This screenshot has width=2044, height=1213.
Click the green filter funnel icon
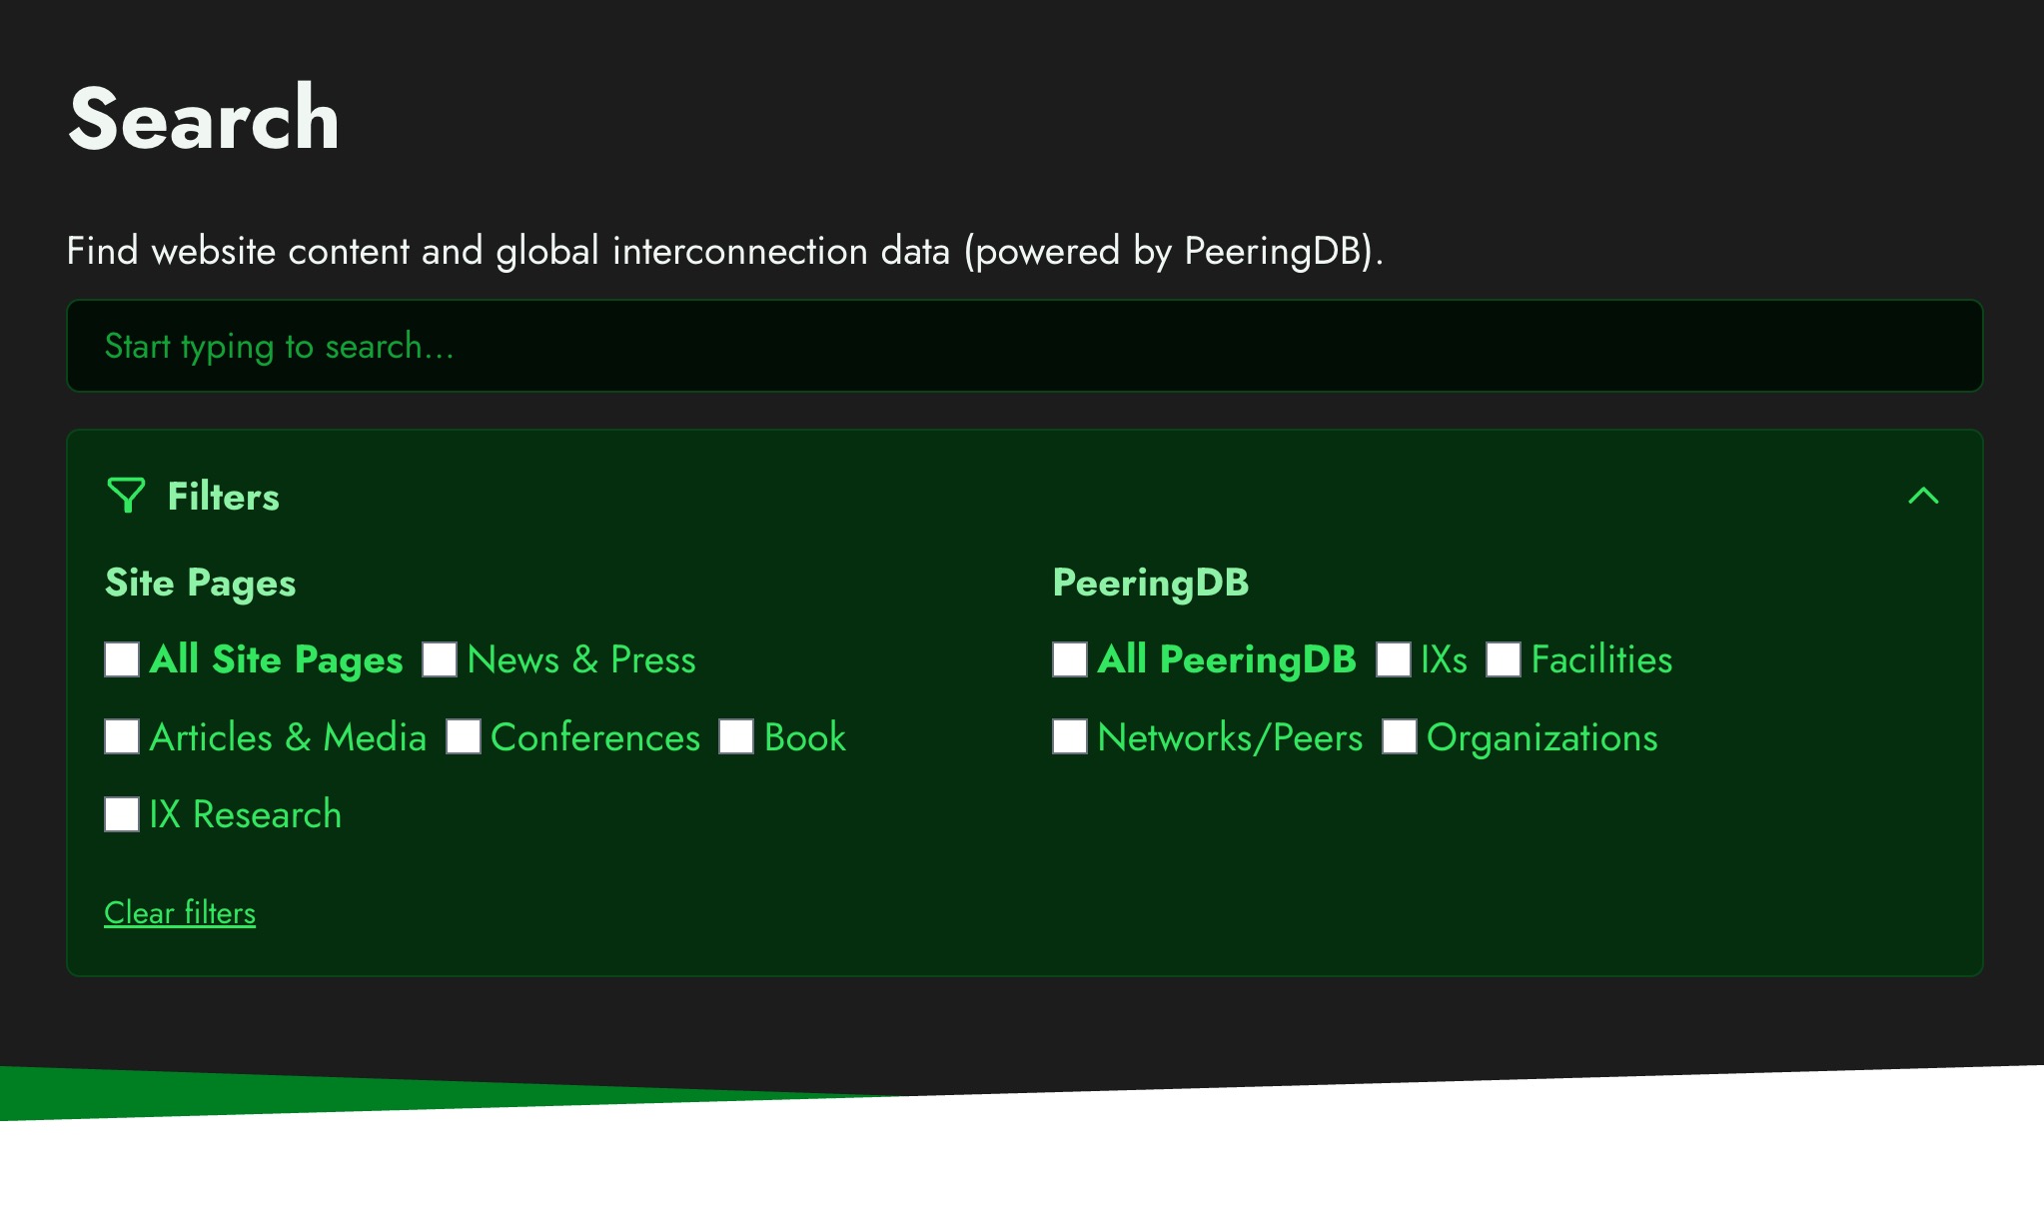(x=126, y=497)
